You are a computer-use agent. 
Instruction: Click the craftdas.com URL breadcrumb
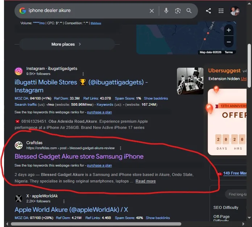pos(70,148)
